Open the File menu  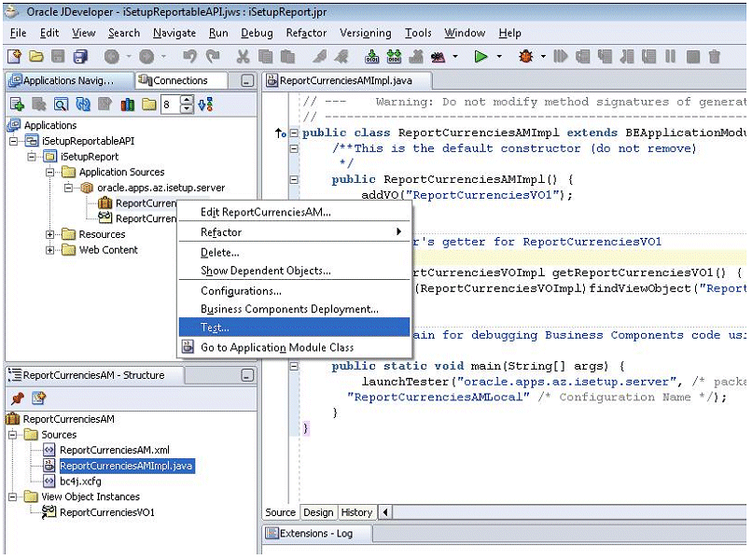[19, 33]
